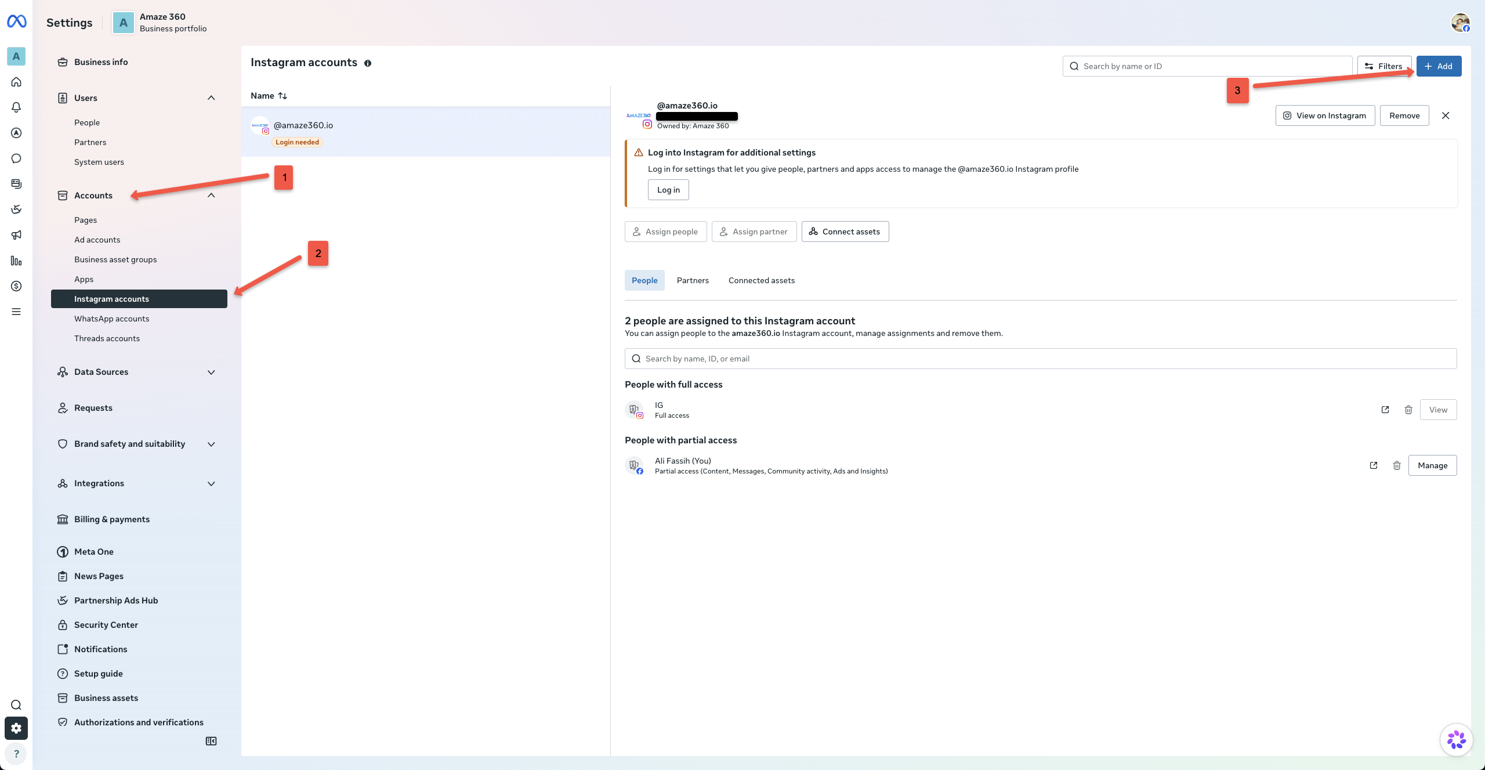Screen dimensions: 1485x770
Task: Switch to the People tab
Action: tap(644, 280)
